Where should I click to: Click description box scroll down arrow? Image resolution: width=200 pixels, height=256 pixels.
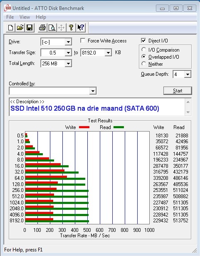(x=188, y=112)
